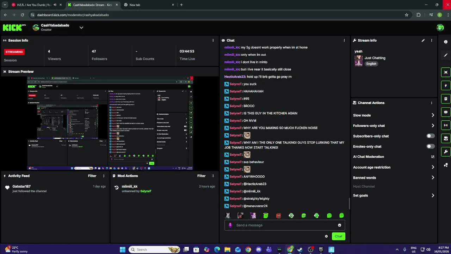Click the Send a message input field
This screenshot has width=451, height=254.
(285, 225)
